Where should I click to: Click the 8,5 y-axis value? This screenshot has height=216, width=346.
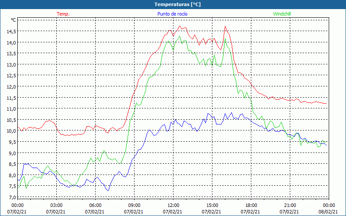pyautogui.click(x=12, y=164)
